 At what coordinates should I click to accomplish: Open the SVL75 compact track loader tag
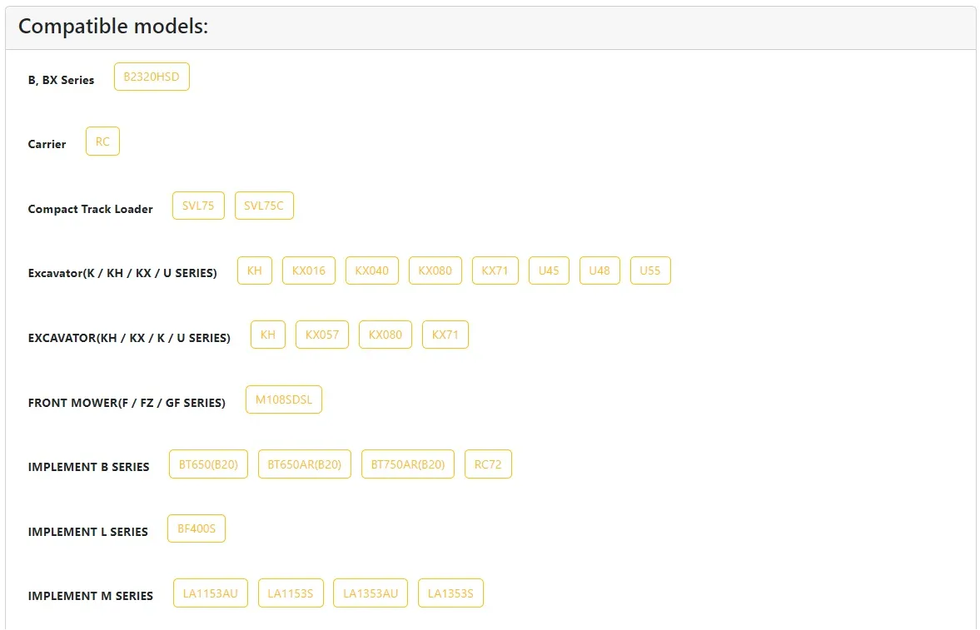click(x=198, y=206)
